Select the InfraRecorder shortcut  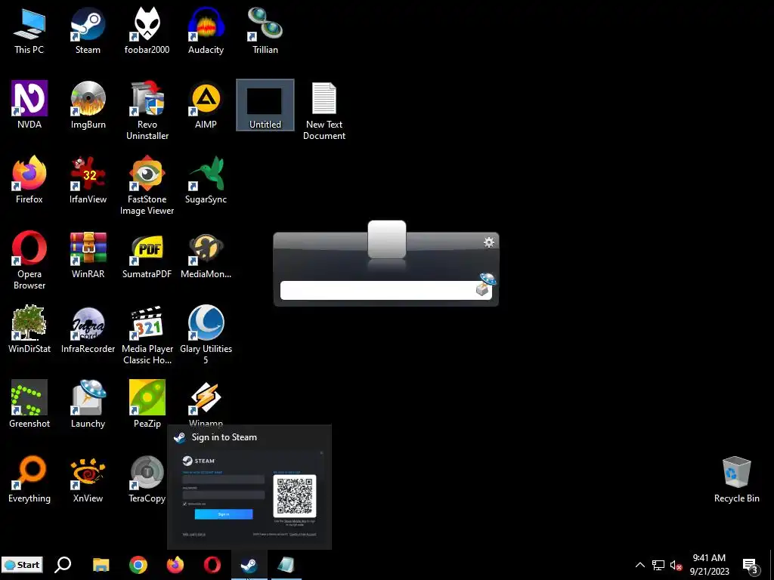(88, 329)
